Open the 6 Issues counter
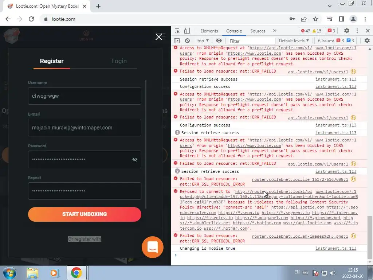The height and width of the screenshot is (280, 373). (x=336, y=41)
